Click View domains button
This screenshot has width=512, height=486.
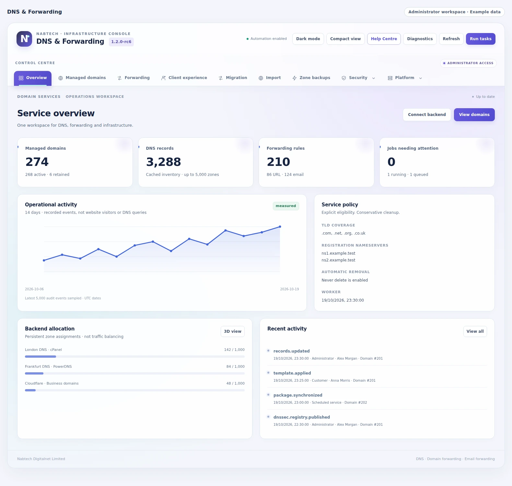(x=474, y=115)
